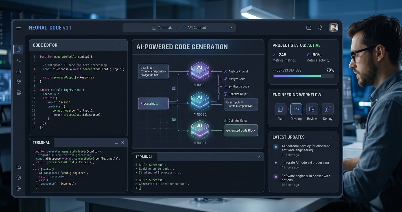Open the mail envelope icon
The image size is (402, 212).
pos(309,28)
